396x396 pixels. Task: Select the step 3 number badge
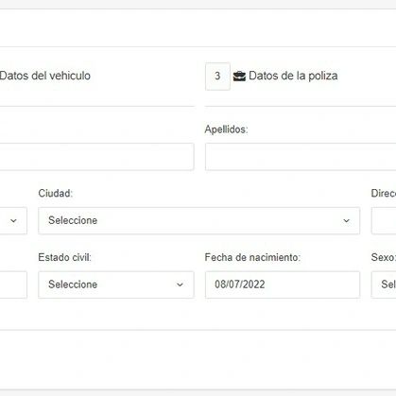point(217,77)
